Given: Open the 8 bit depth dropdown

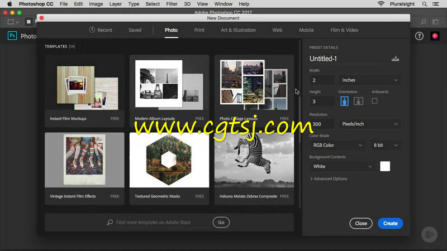Looking at the screenshot, I should point(385,145).
